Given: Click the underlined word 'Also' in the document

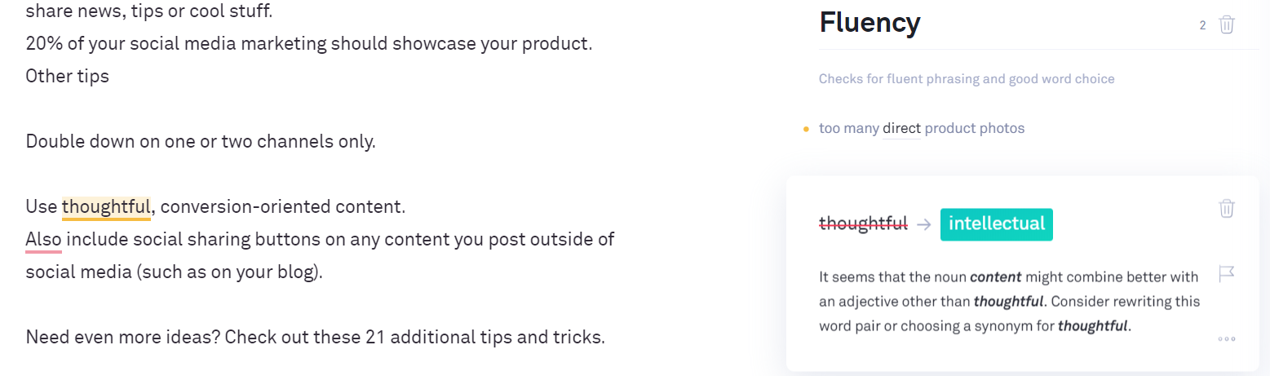Looking at the screenshot, I should tap(43, 240).
